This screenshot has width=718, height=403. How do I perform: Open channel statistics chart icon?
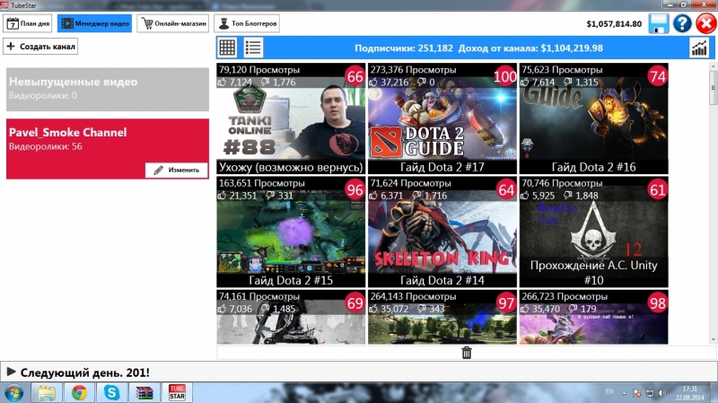699,48
